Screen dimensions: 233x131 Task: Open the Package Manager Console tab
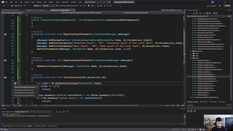(x=10, y=126)
